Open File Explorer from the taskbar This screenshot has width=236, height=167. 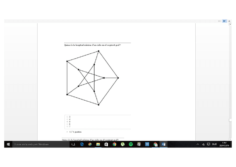click(x=98, y=144)
